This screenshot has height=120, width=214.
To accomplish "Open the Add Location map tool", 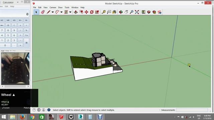I will click(143, 12).
